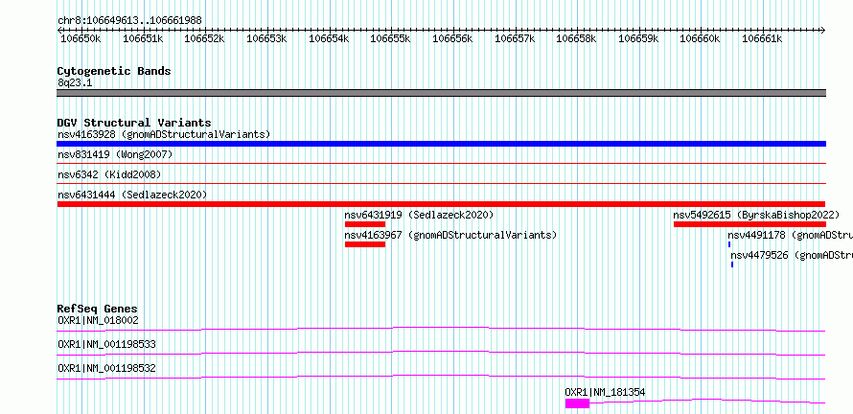Screen dimensions: 853x414
Task: Open the OXR1|NM_001198533 transcript label
Action: click(x=106, y=344)
